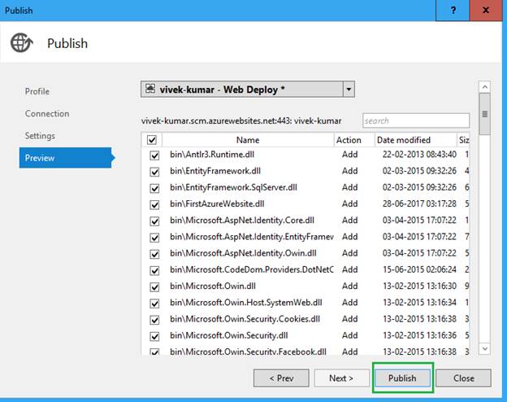Uncheck bin\Antlr3.Runtime.dll checkbox
This screenshot has width=507, height=402.
(154, 155)
